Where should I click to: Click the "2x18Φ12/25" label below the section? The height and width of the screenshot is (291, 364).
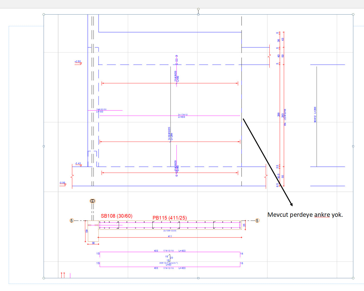[170, 231]
